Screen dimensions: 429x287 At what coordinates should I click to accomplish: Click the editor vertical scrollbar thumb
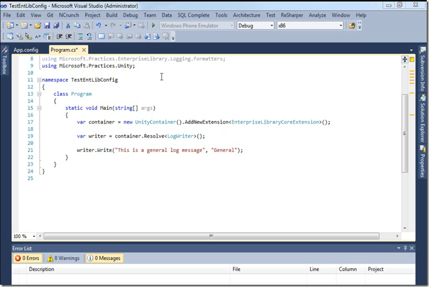(x=405, y=133)
